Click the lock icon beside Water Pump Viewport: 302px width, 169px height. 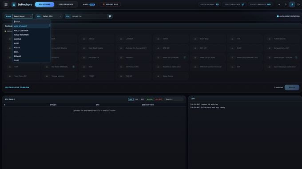click(x=158, y=76)
